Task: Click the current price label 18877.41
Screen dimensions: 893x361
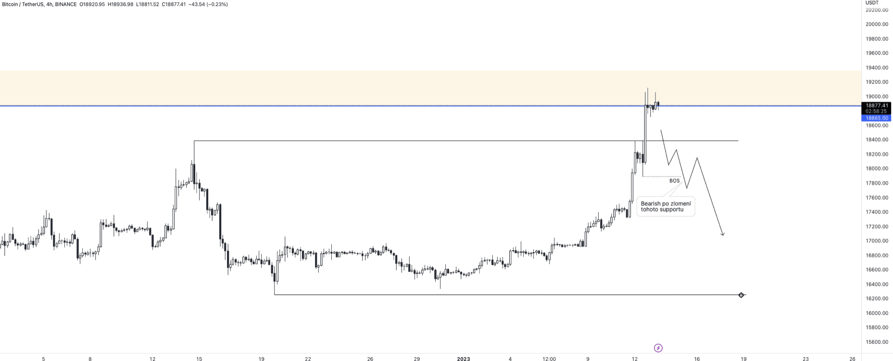Action: click(877, 106)
